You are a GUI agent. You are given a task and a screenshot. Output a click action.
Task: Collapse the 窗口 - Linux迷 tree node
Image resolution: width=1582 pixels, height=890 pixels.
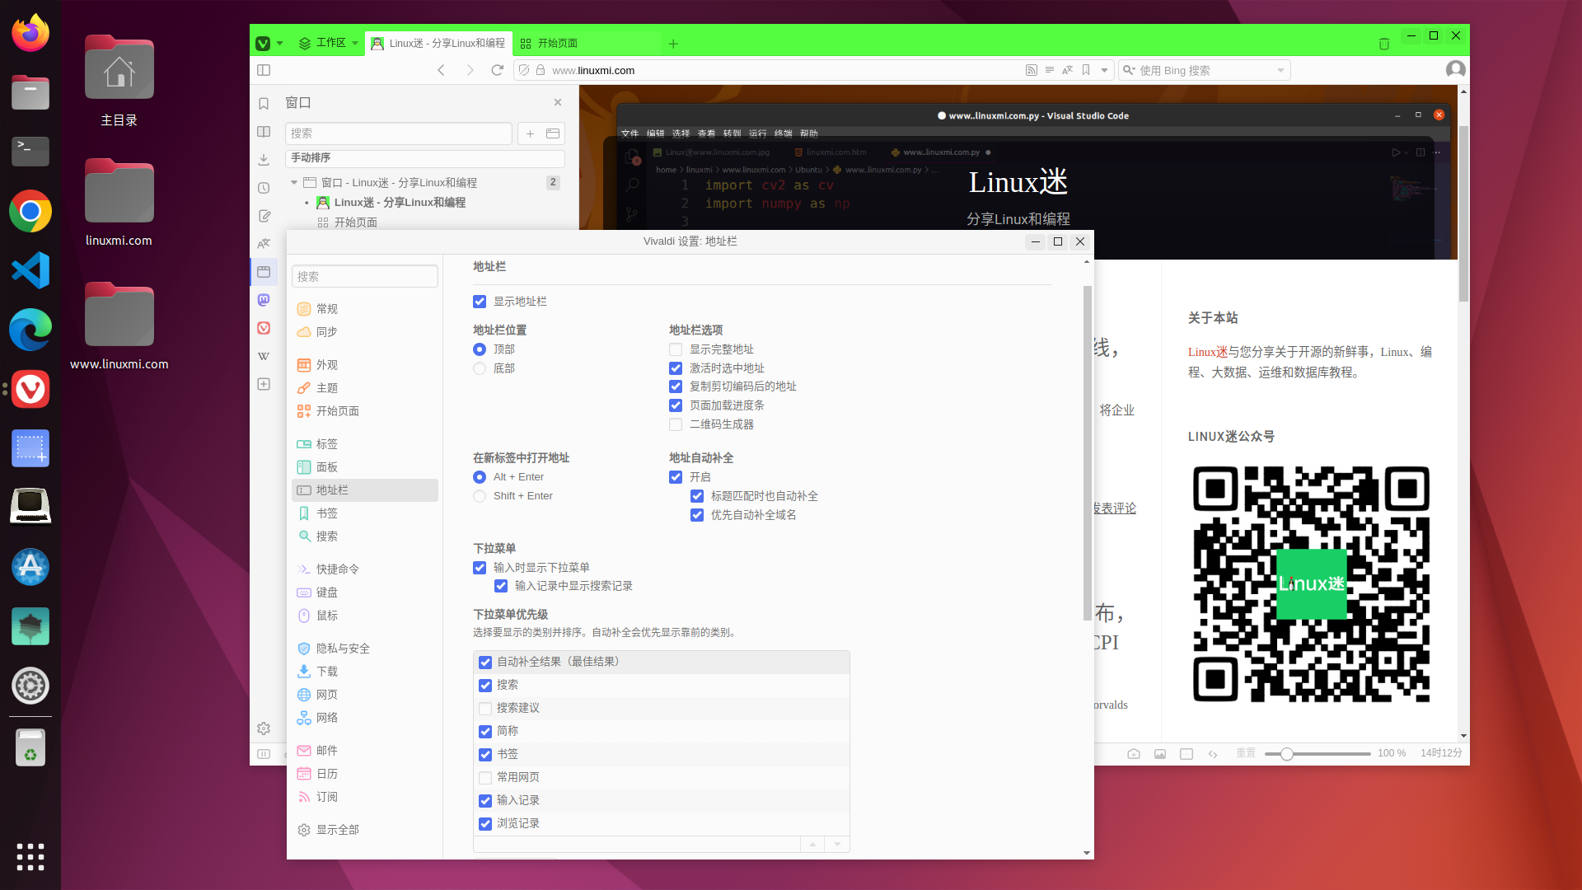[294, 183]
